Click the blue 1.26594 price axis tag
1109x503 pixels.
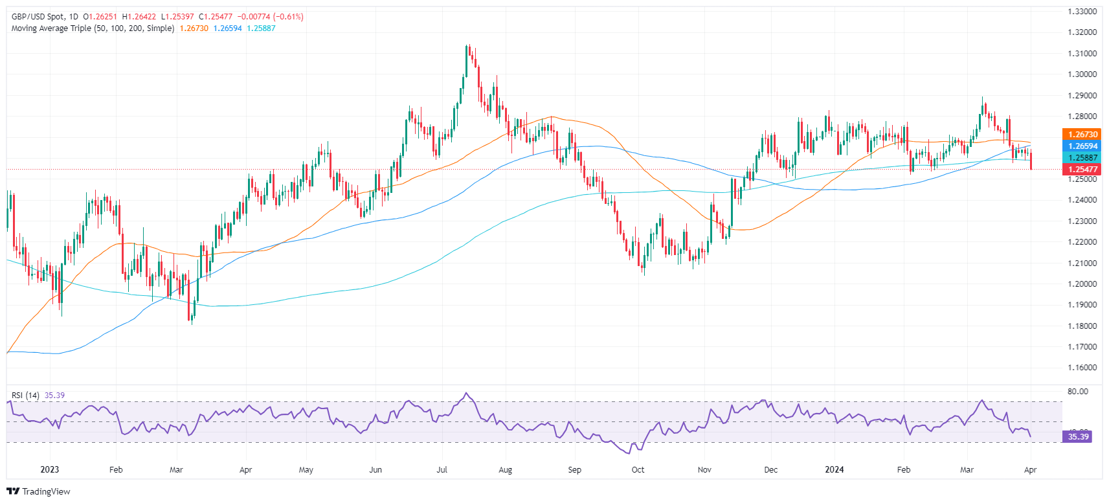[x=1082, y=146]
